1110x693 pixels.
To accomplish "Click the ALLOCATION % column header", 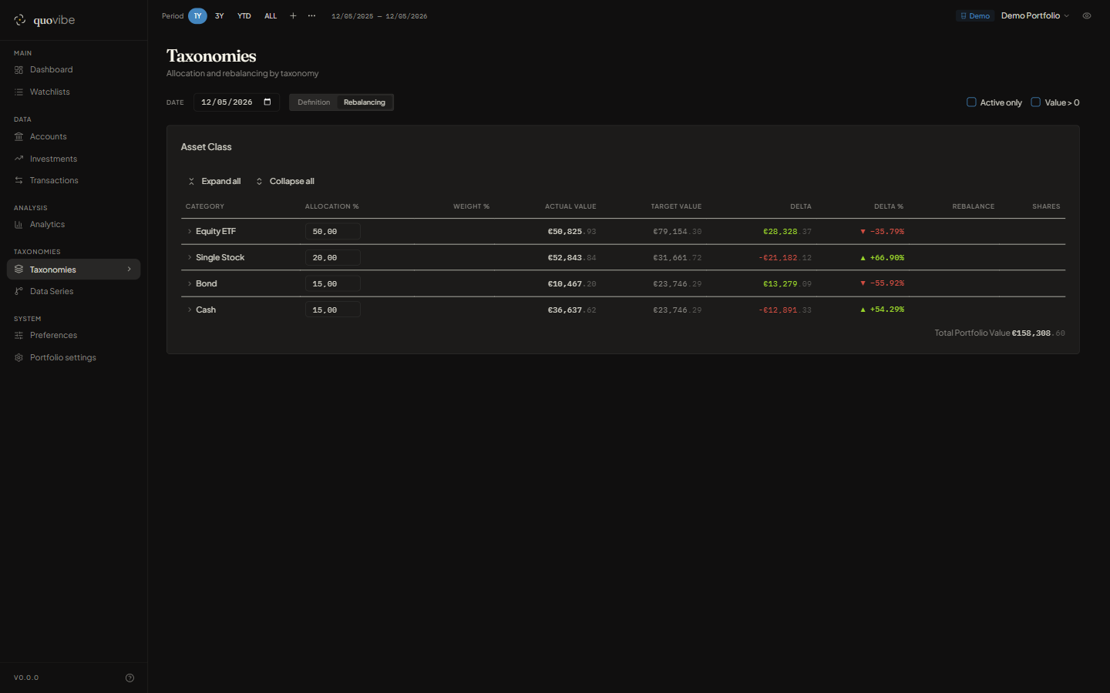I will coord(332,206).
